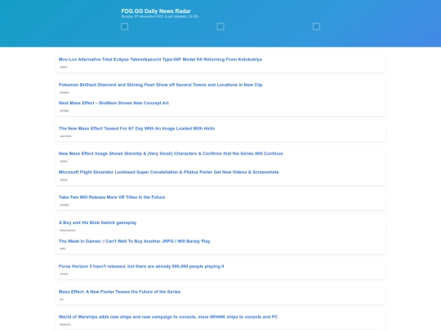Click source tag under Next Mass Effect headline
The image size is (441, 330).
(65, 111)
